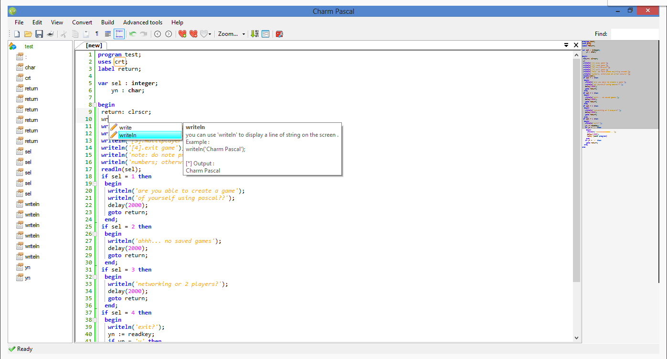The image size is (667, 359).
Task: Click the remove favorite heart icon
Action: point(193,34)
